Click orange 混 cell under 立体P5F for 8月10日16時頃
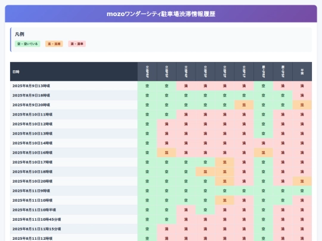This screenshot has height=241, width=322. coord(166,153)
